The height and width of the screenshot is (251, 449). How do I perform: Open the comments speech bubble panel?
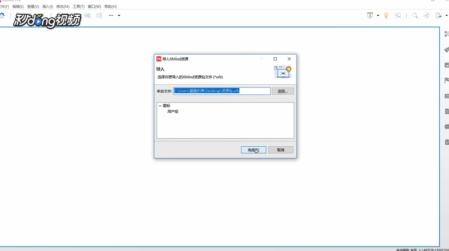coord(447,126)
